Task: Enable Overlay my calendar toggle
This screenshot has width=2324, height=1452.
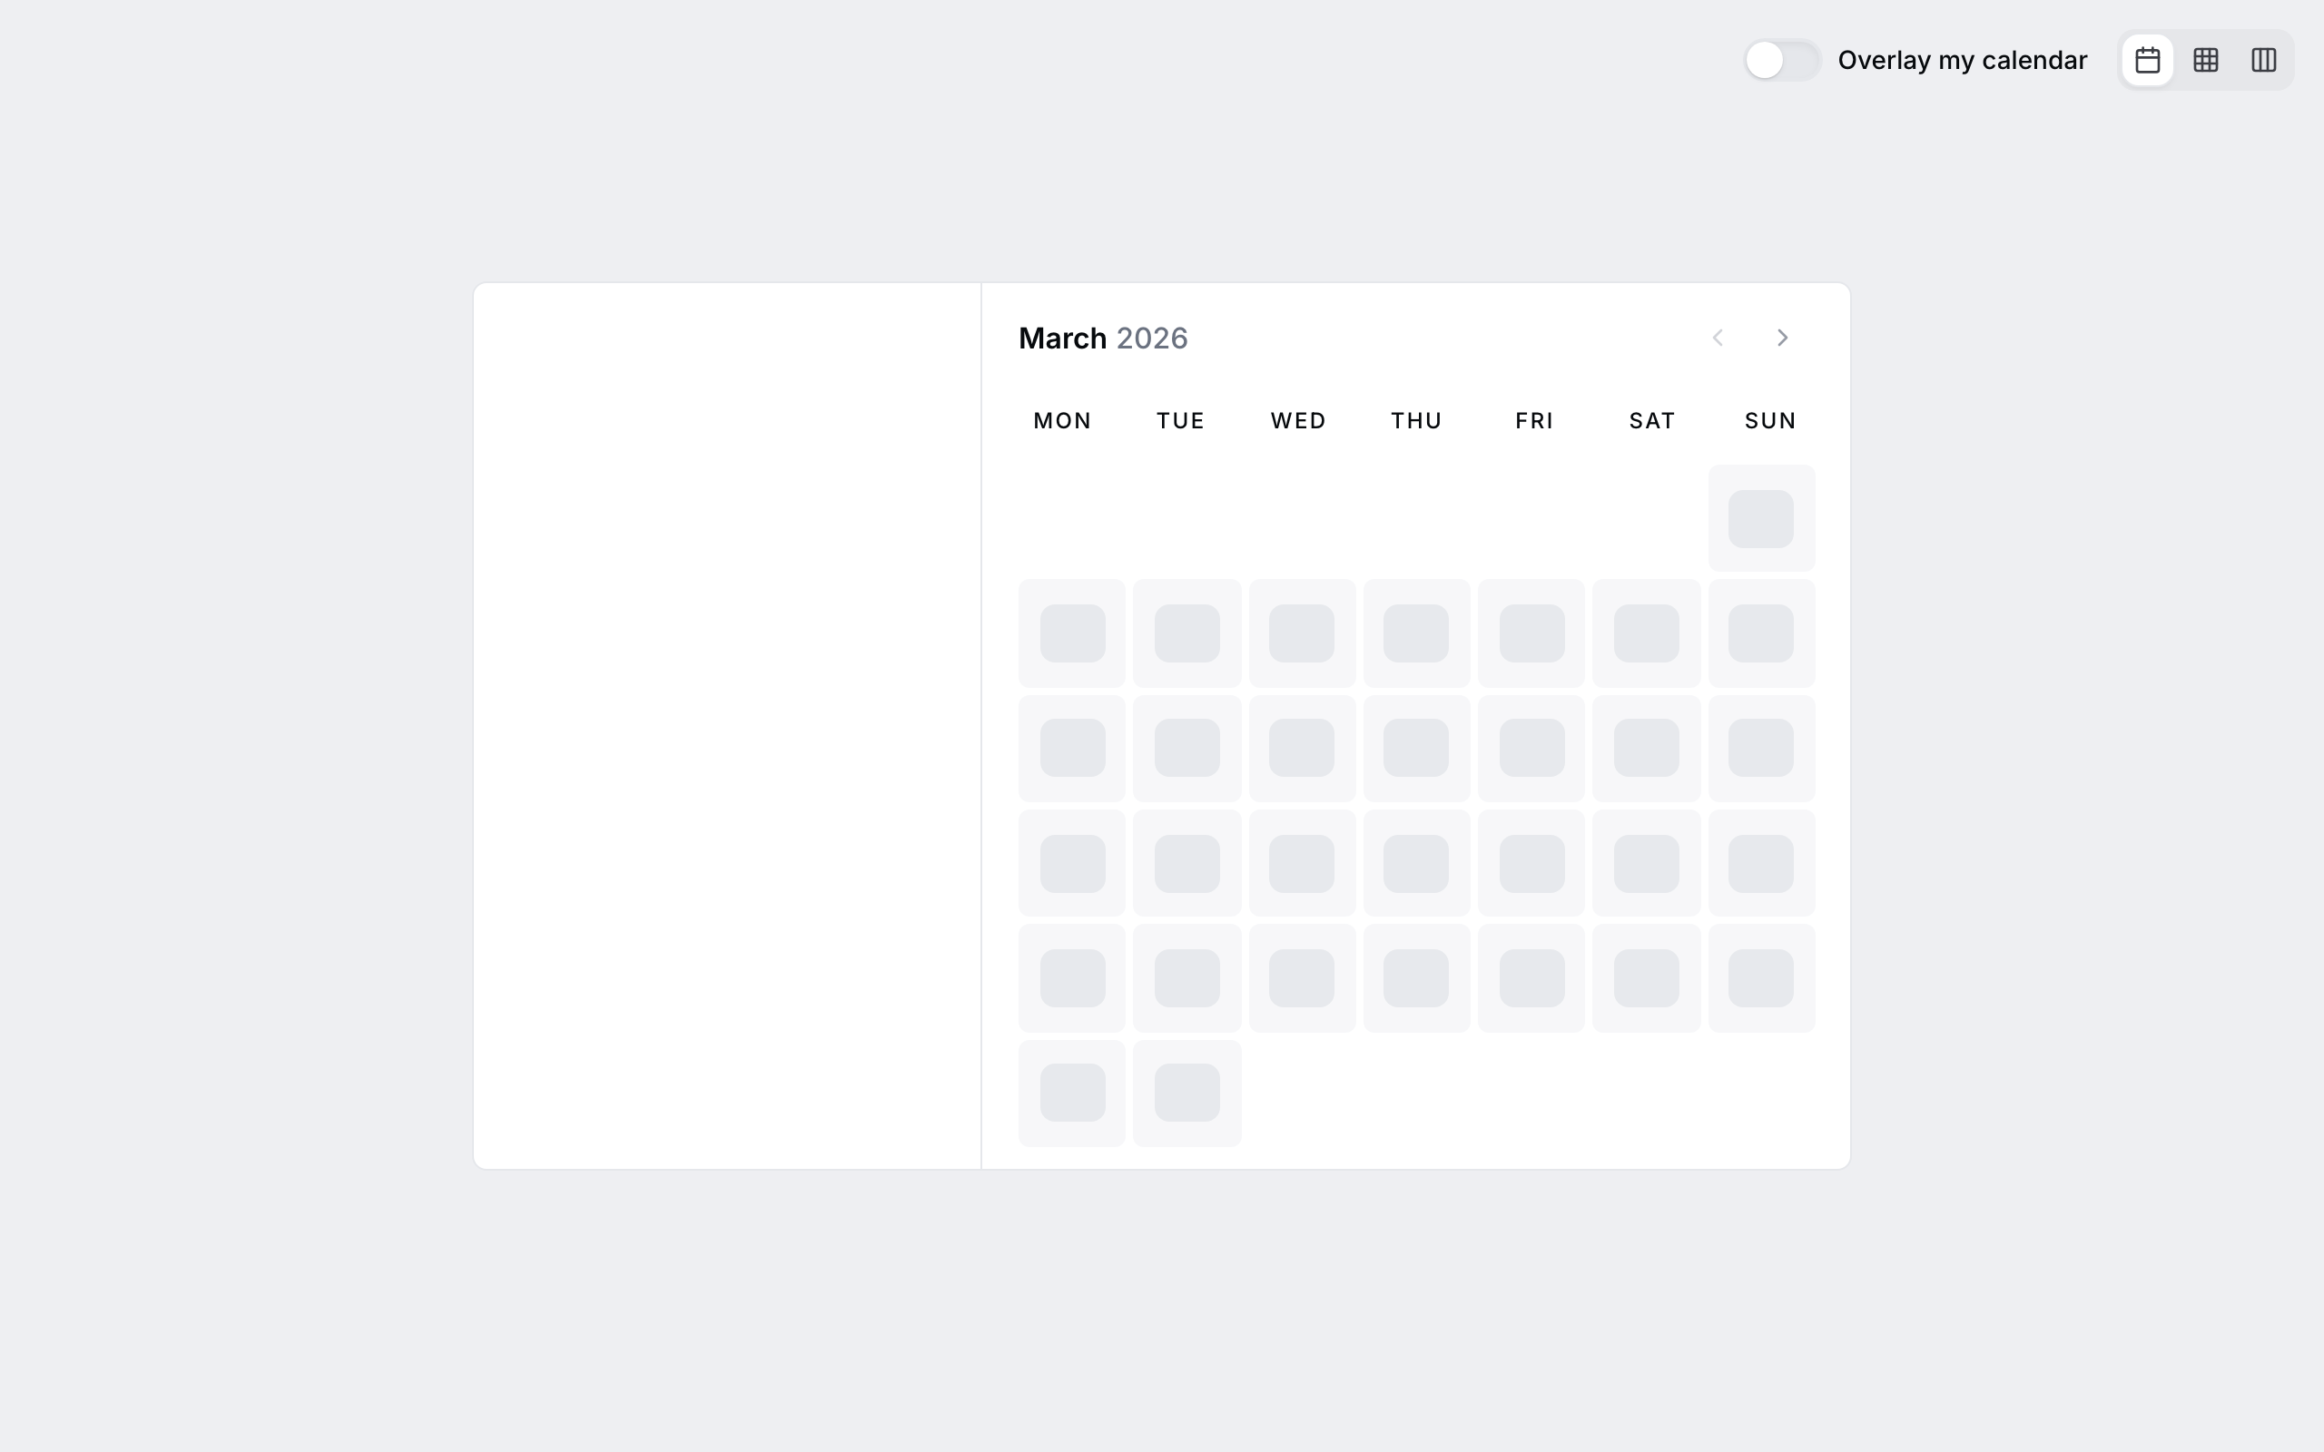Action: pos(1781,61)
